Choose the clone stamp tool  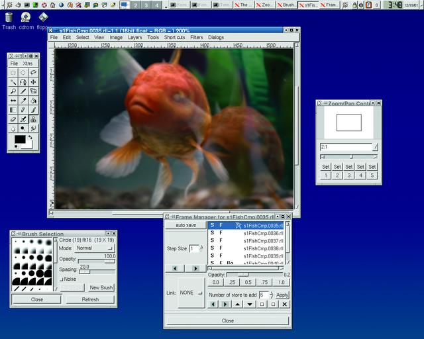(x=33, y=119)
